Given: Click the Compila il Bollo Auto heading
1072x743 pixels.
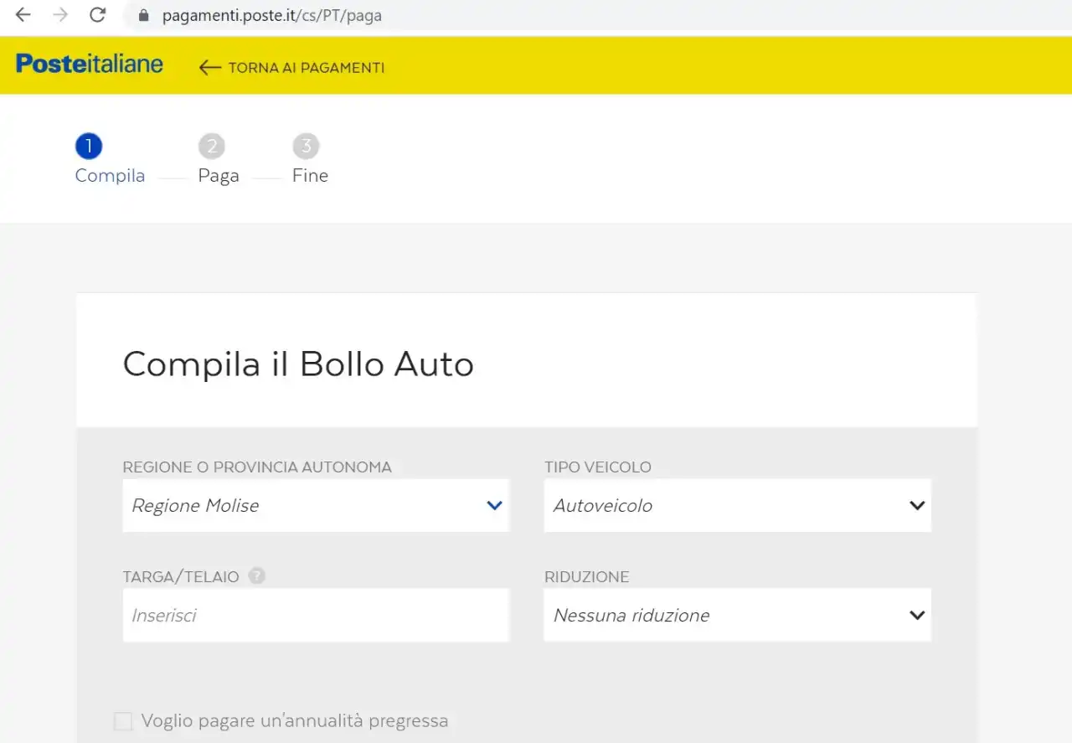Looking at the screenshot, I should click(x=298, y=364).
